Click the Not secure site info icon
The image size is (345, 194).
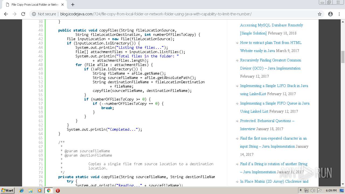(34, 14)
